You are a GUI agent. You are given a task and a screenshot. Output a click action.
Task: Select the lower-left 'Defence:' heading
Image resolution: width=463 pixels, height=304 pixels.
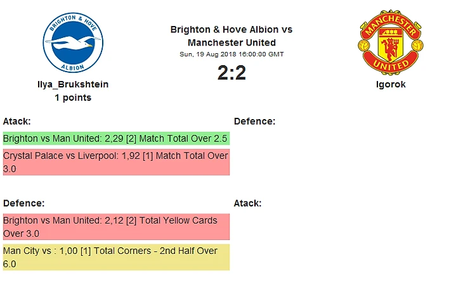click(x=23, y=203)
